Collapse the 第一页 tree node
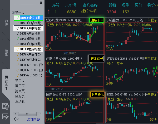The image size is (158, 124). pyautogui.click(x=13, y=13)
